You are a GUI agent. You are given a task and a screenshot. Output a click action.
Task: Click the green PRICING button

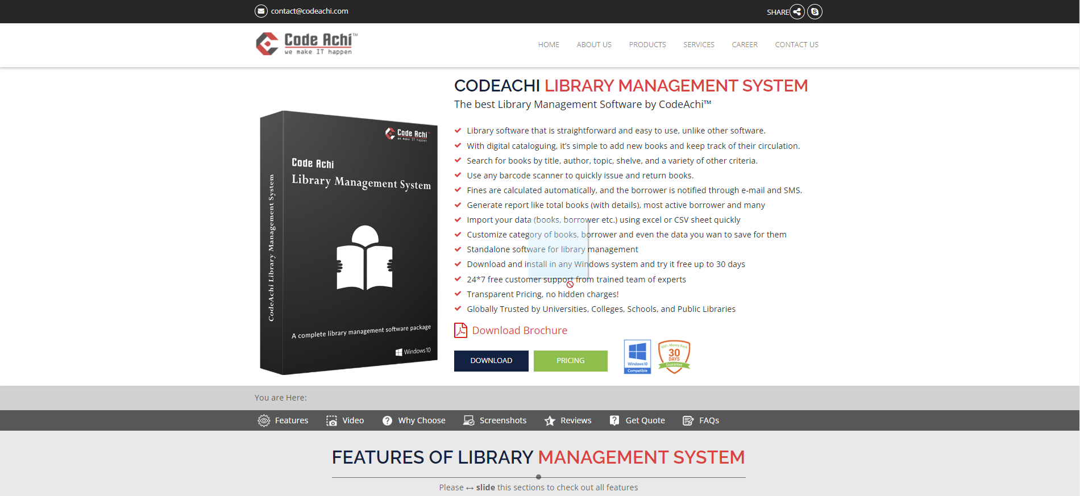coord(571,361)
